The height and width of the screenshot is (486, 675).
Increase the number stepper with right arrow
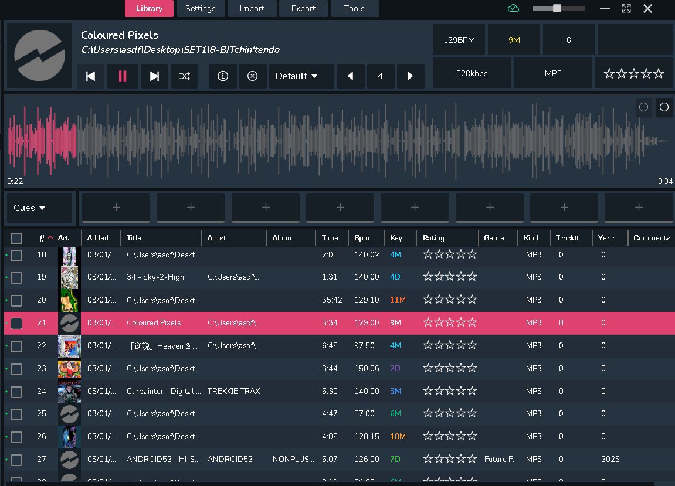pos(410,76)
